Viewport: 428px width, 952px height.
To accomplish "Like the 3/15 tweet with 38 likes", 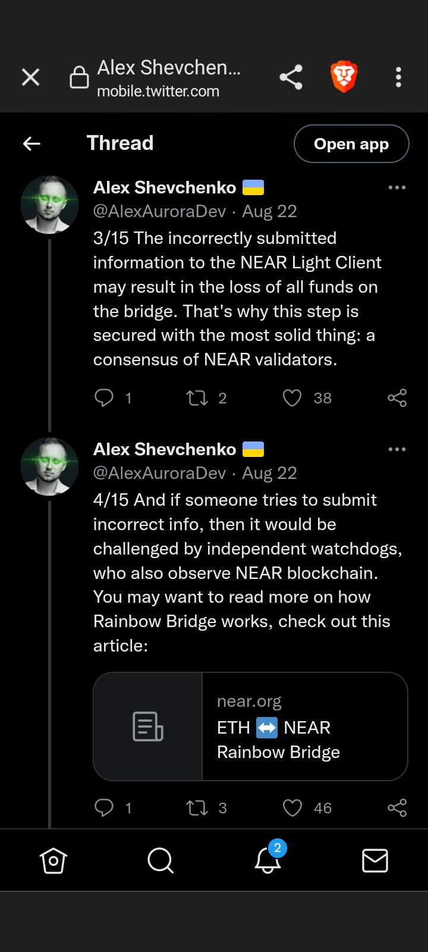I will 292,397.
